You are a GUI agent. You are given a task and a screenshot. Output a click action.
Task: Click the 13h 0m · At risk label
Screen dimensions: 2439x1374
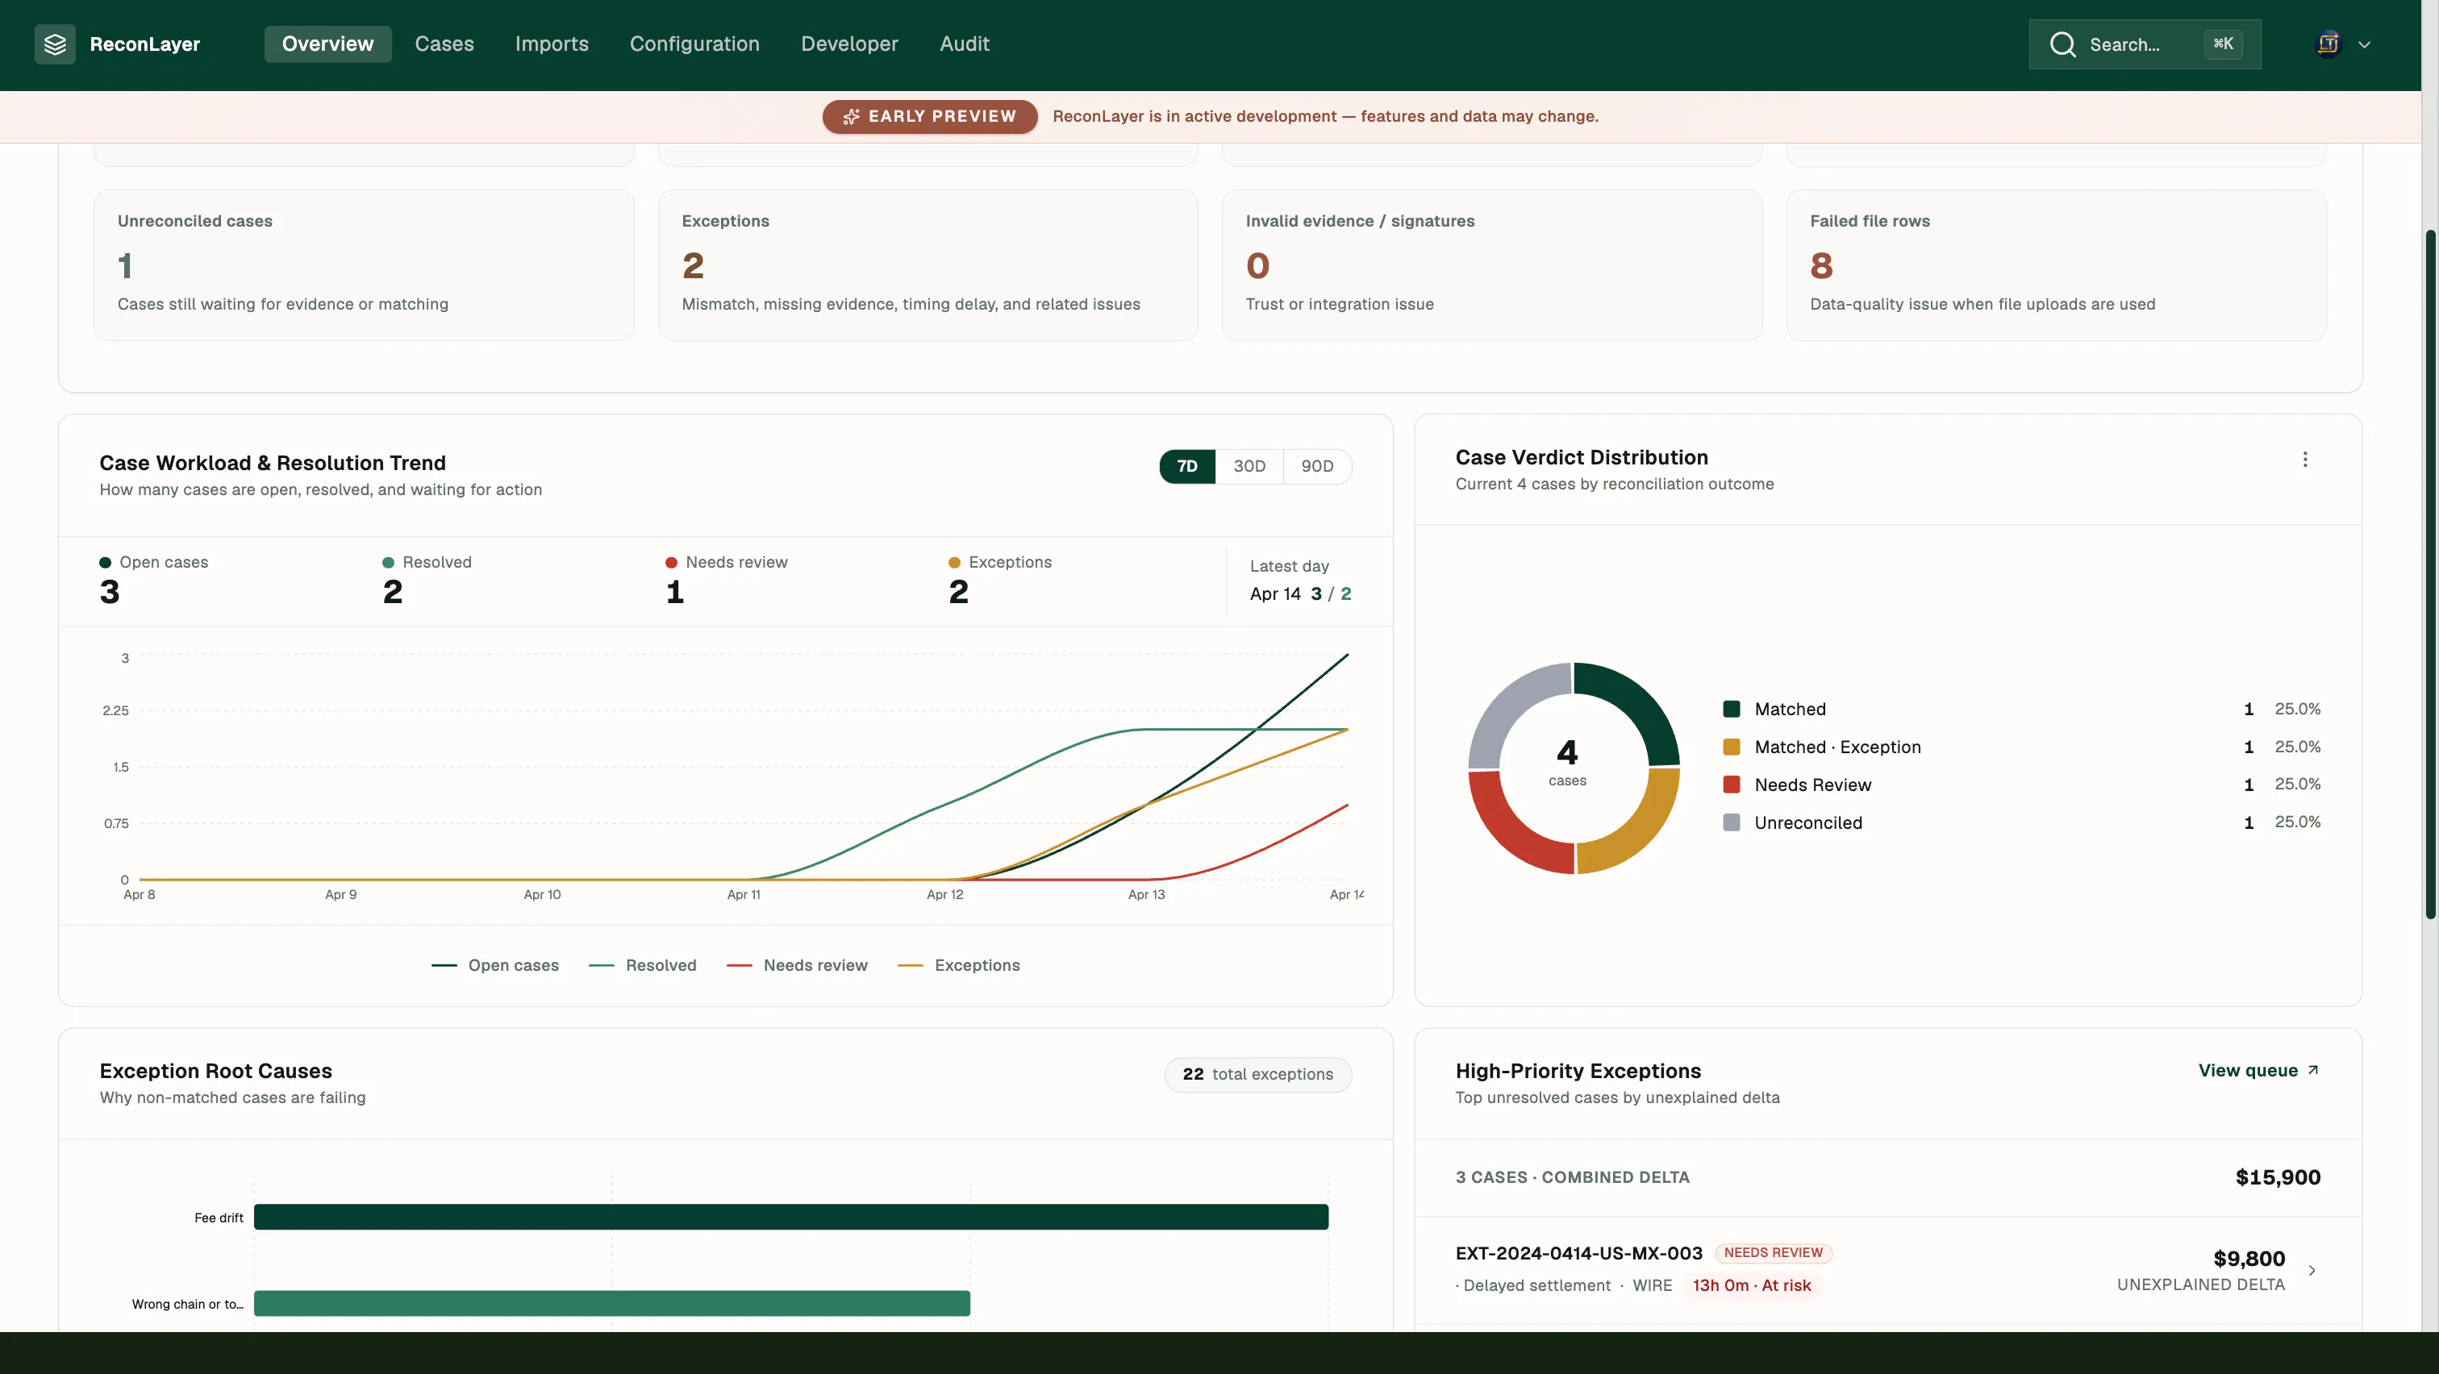(x=1752, y=1285)
